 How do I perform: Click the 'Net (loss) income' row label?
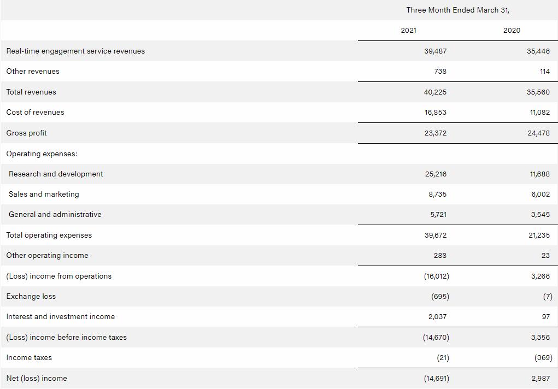click(37, 378)
